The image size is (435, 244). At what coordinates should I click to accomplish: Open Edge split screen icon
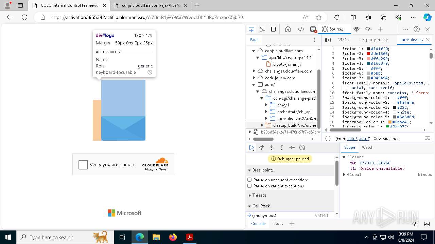point(353,17)
